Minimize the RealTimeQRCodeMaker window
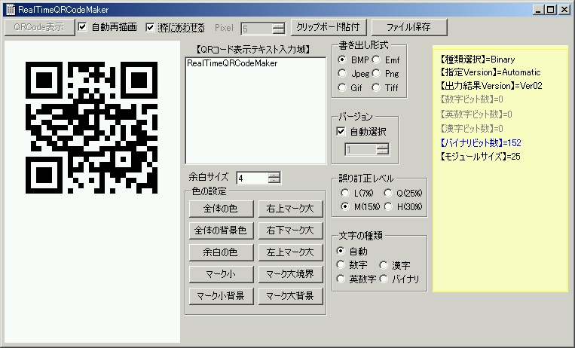Screen dimensions: 575x348 point(538,10)
